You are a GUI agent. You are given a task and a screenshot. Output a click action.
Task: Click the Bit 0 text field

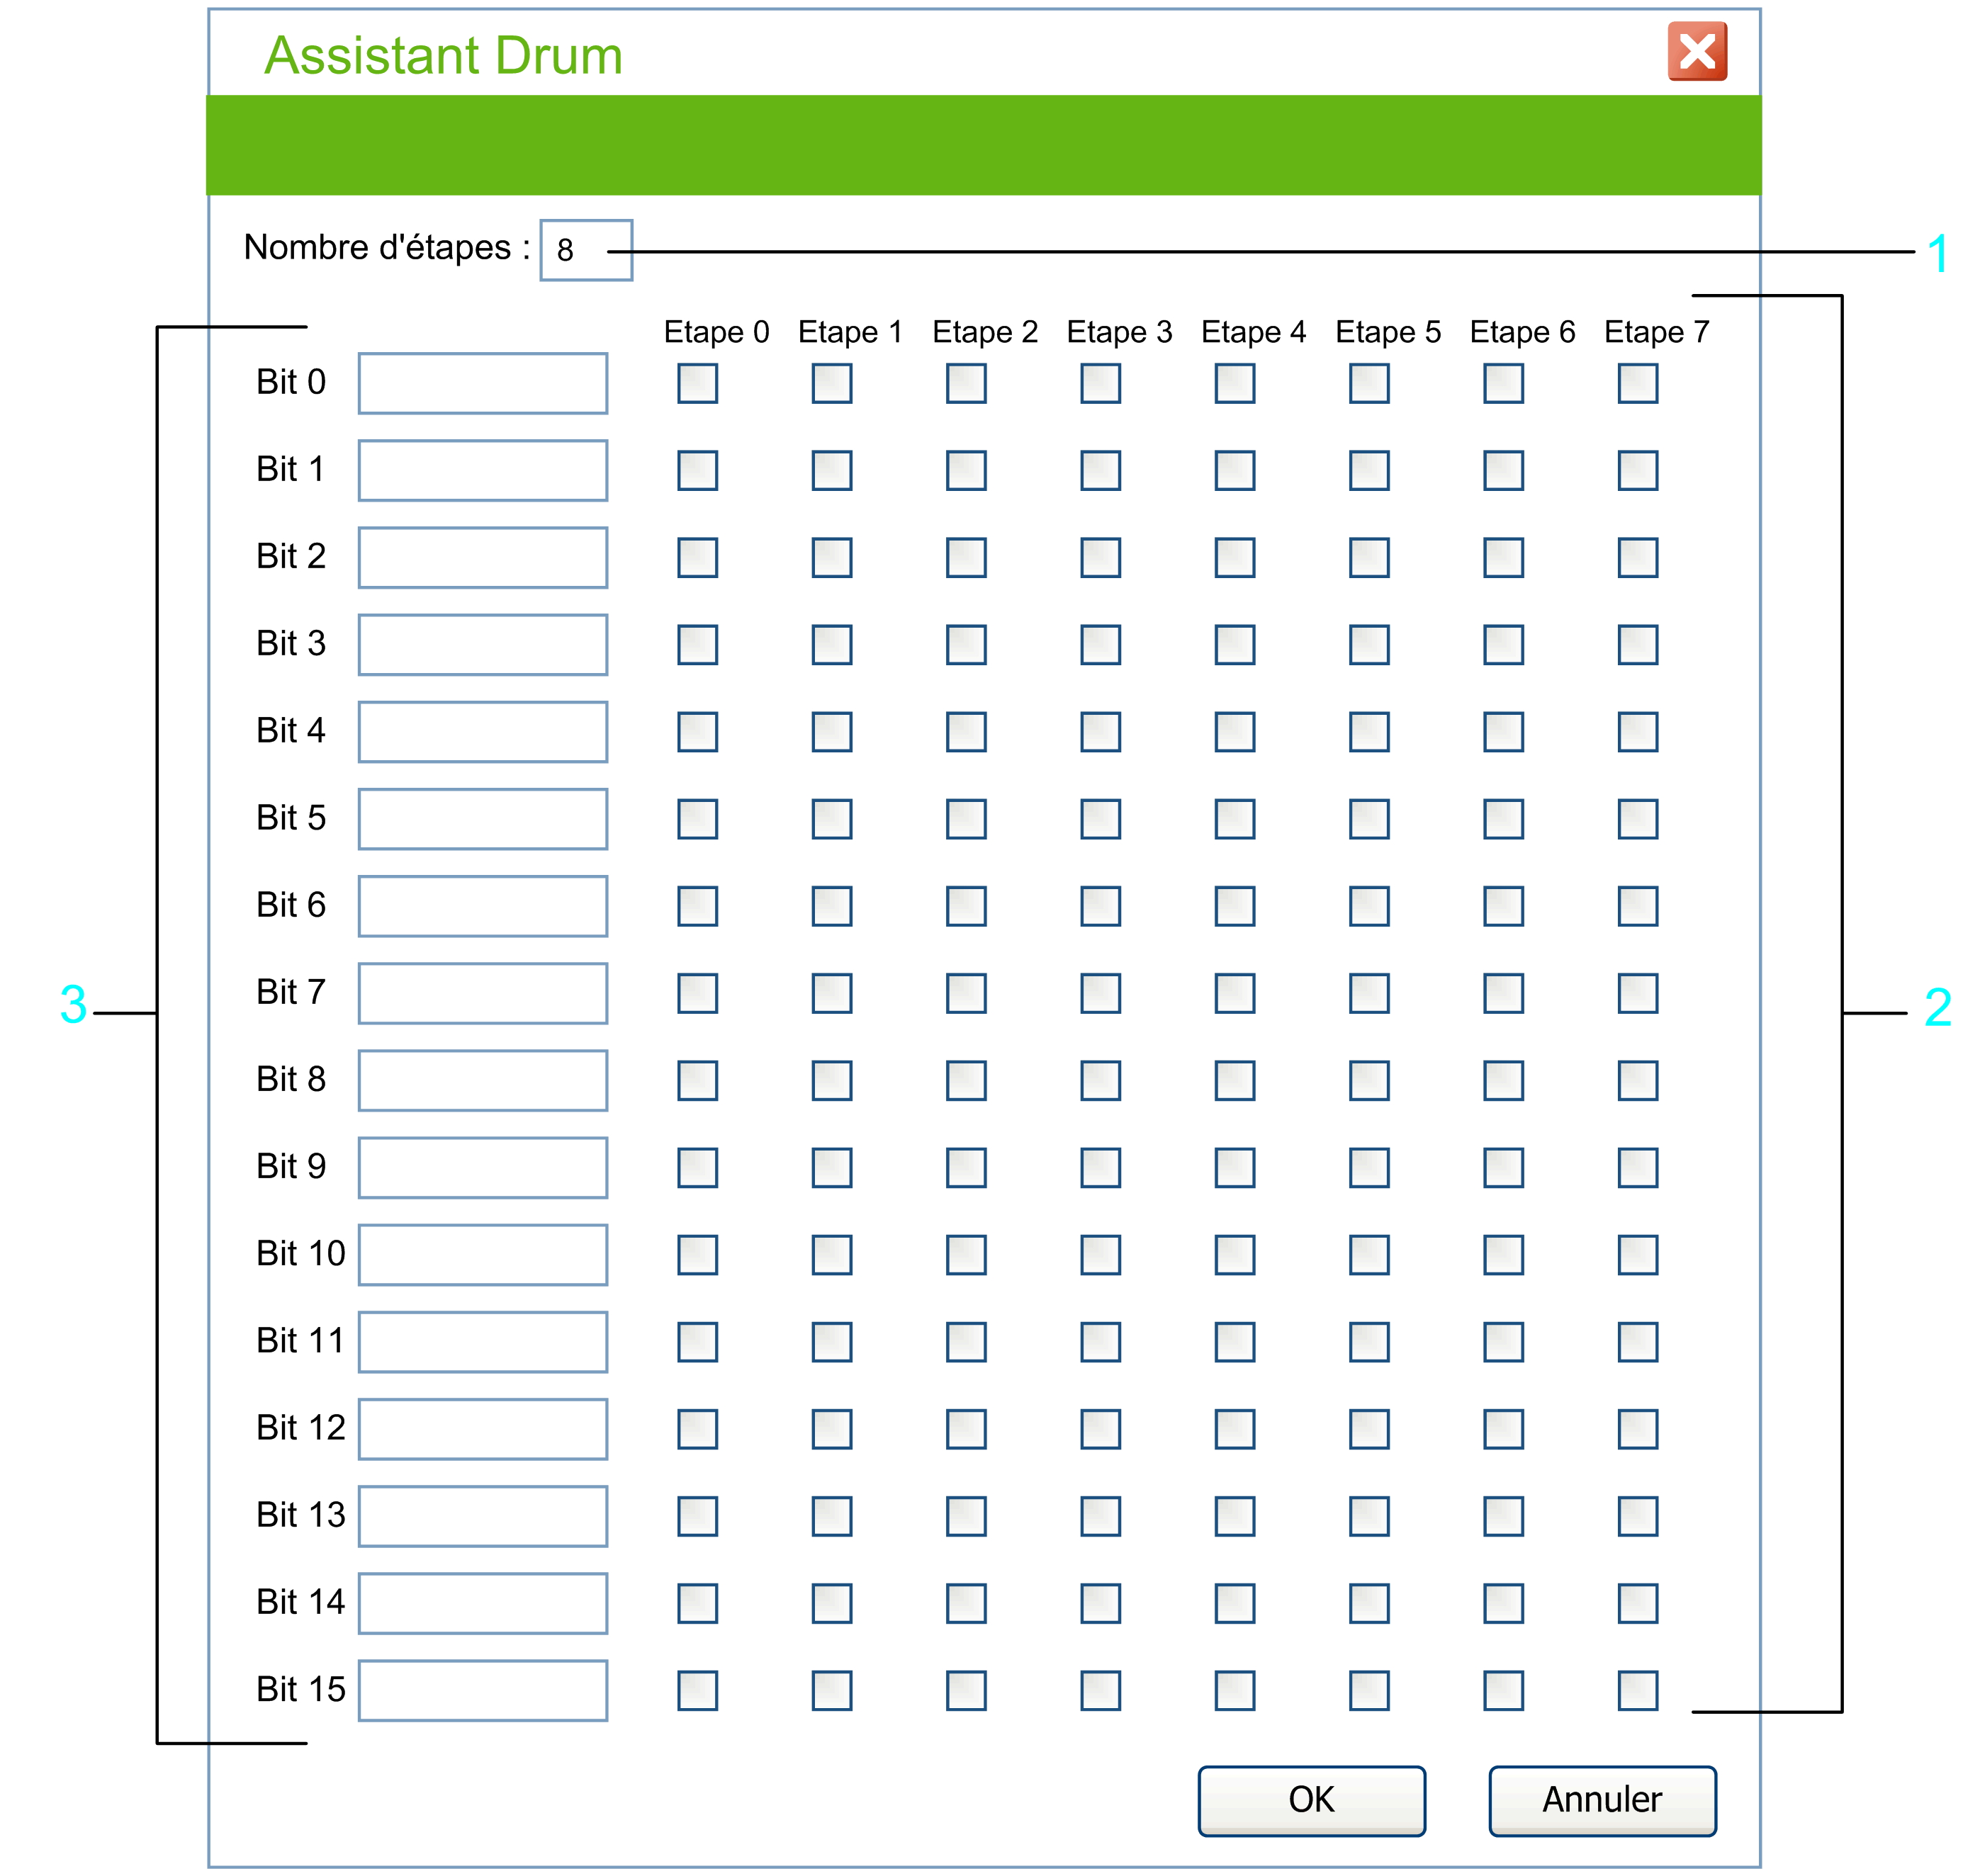(x=483, y=383)
